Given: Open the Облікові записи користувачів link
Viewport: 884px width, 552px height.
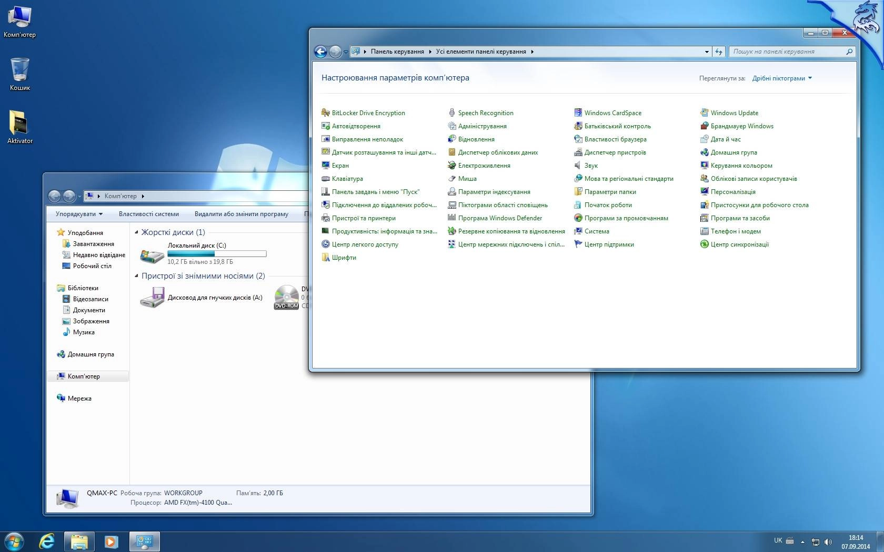Looking at the screenshot, I should [754, 179].
